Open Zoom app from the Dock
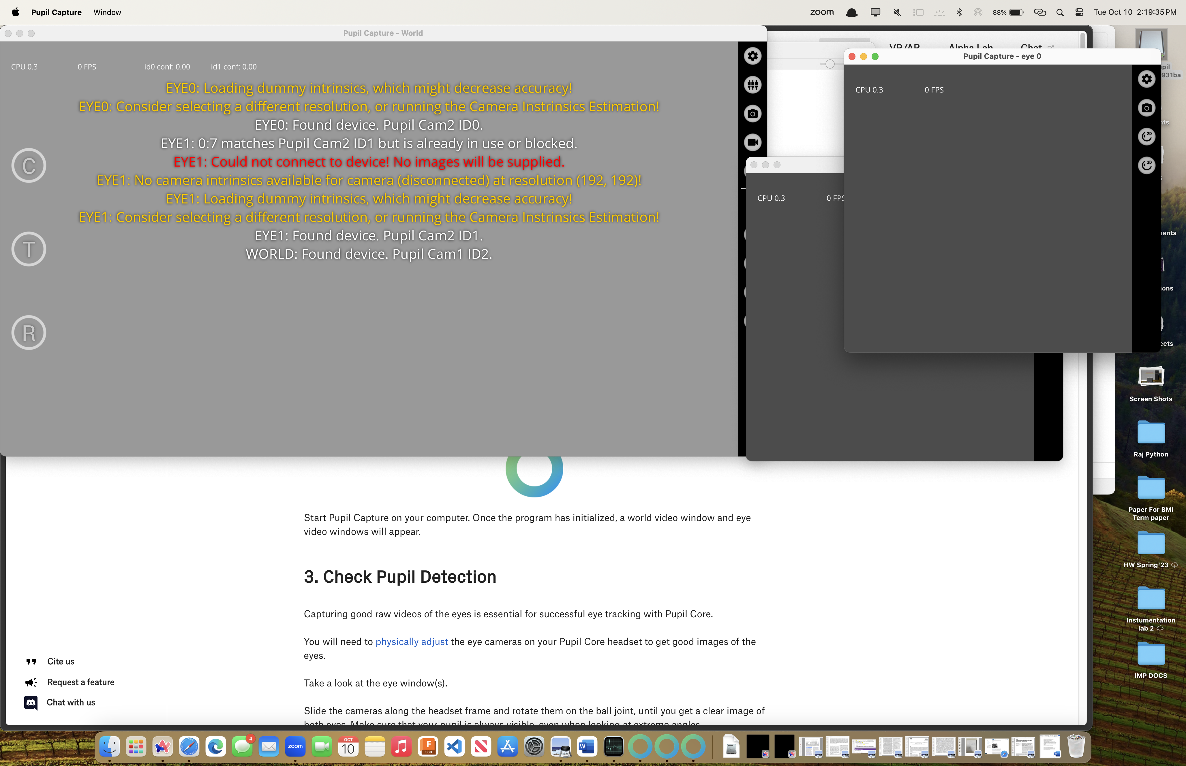Viewport: 1186px width, 766px height. pyautogui.click(x=295, y=747)
